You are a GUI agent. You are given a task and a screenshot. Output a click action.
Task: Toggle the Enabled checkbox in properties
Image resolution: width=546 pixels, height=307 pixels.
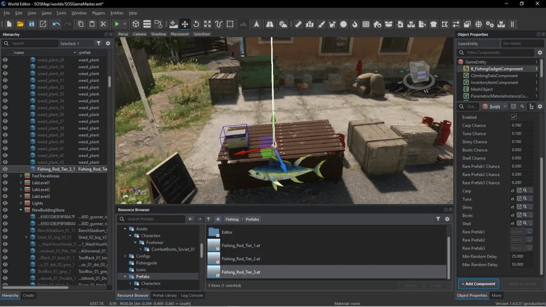pos(514,117)
